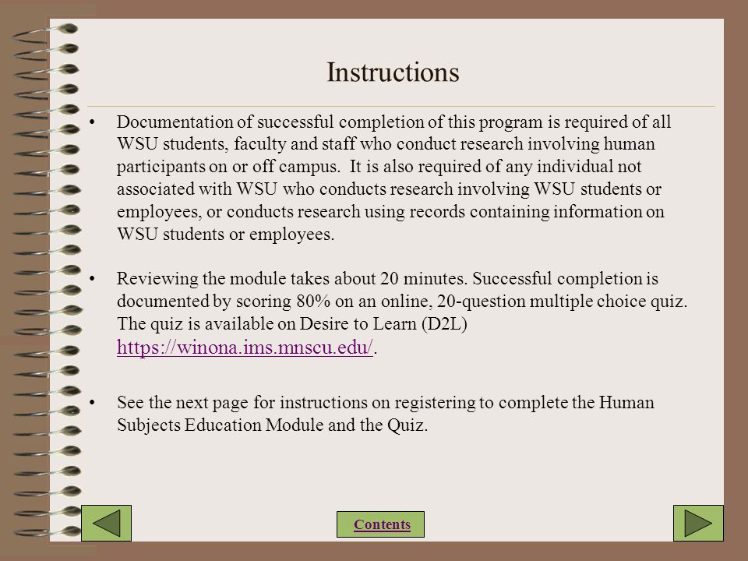Click "participants on or off campus" phrase
Screen dimensions: 748x561
click(x=228, y=167)
